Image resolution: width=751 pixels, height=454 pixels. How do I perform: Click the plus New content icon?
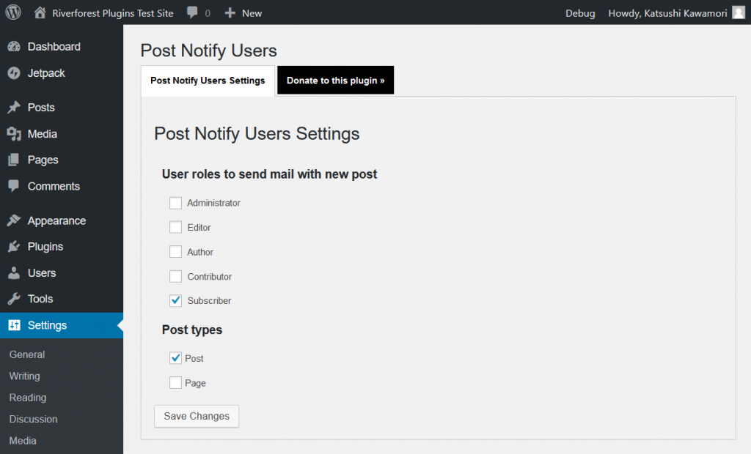(230, 12)
